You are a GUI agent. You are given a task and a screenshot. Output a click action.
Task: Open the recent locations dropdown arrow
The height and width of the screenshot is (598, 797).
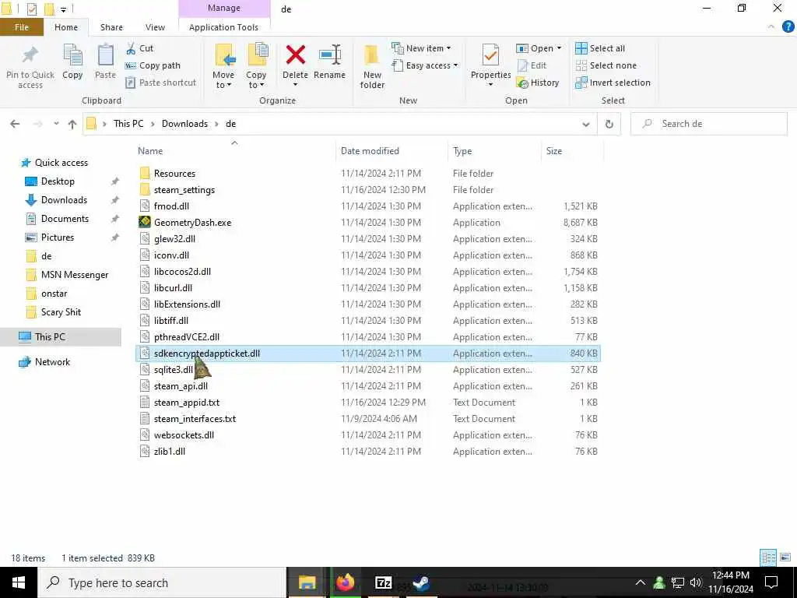56,124
